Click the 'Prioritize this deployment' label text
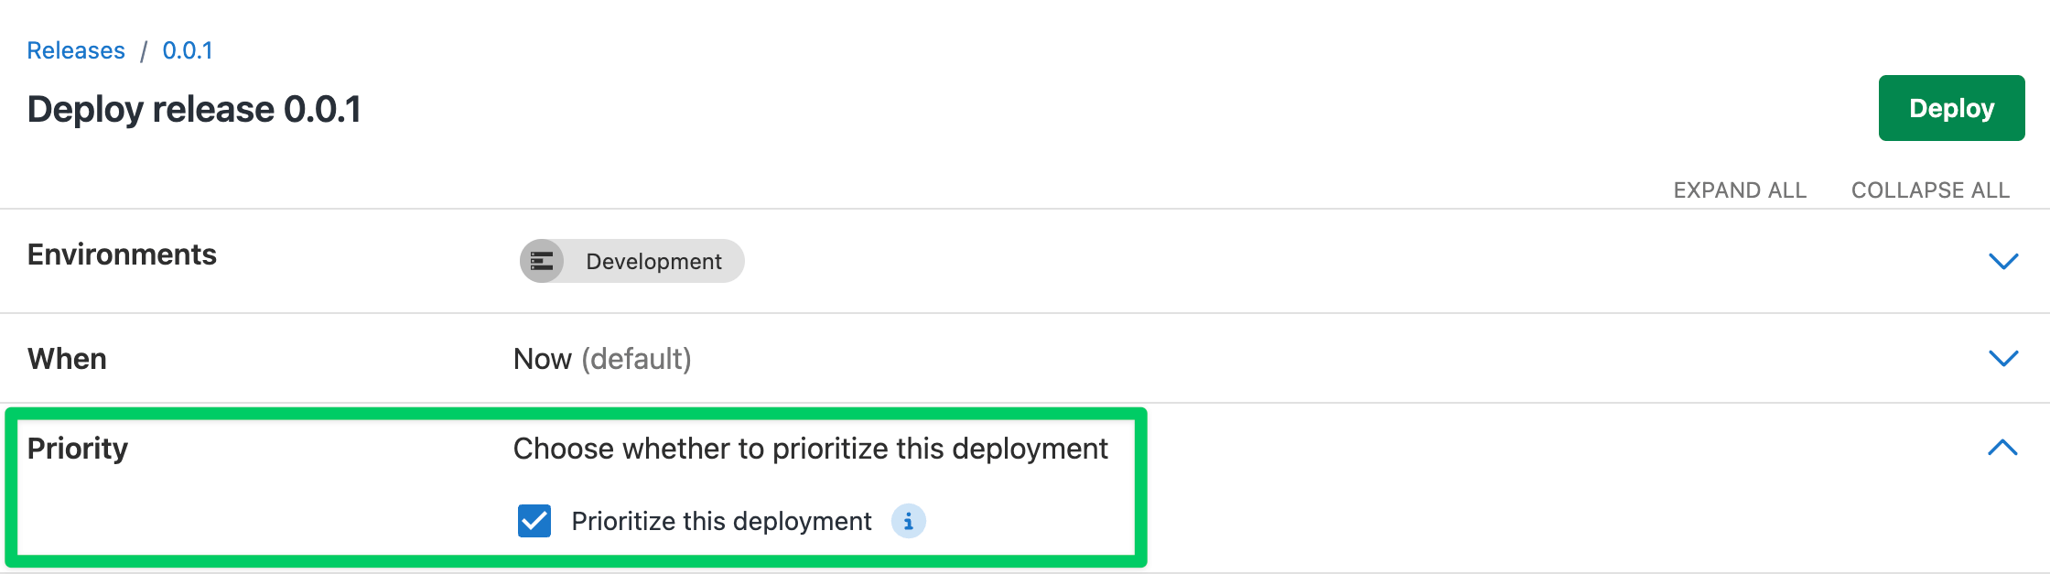The image size is (2050, 574). [x=721, y=522]
